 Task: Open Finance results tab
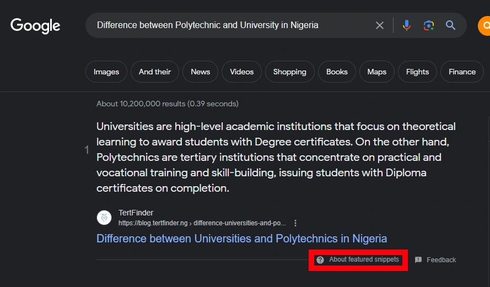(462, 72)
